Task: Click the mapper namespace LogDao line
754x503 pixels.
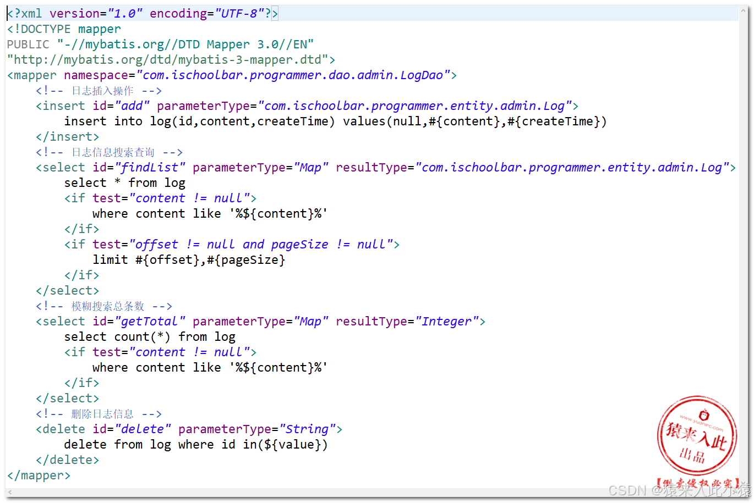Action: (232, 75)
